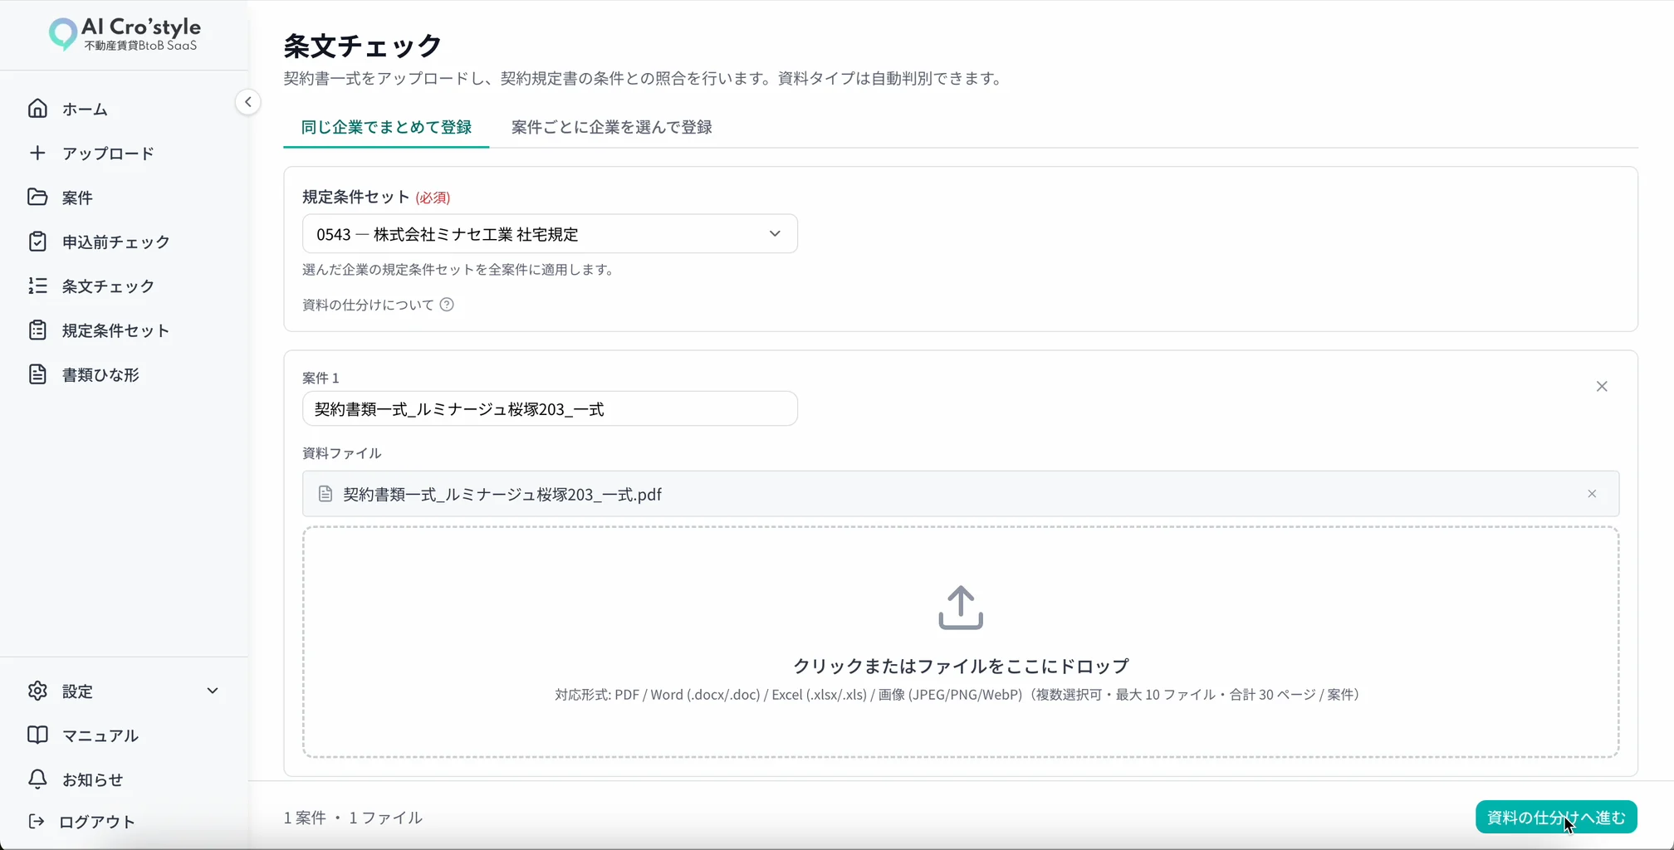Viewport: 1674px width, 850px height.
Task: Click クリックまたはファイルをここにドロップ text
Action: coord(961,666)
